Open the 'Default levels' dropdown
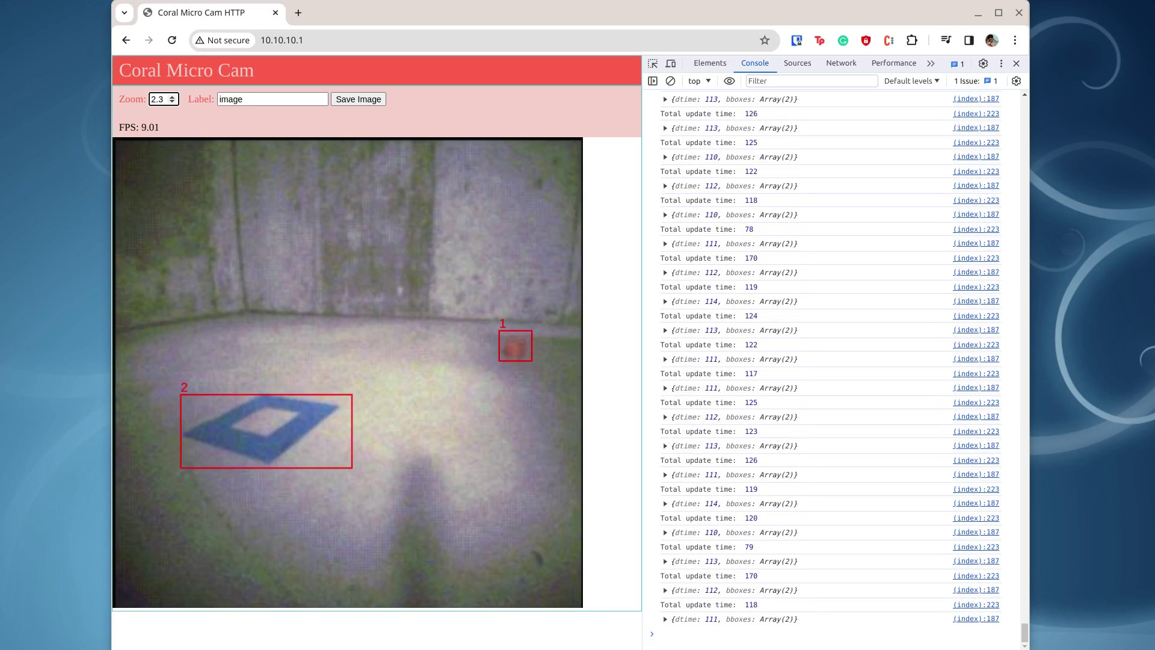This screenshot has width=1155, height=650. coord(911,81)
